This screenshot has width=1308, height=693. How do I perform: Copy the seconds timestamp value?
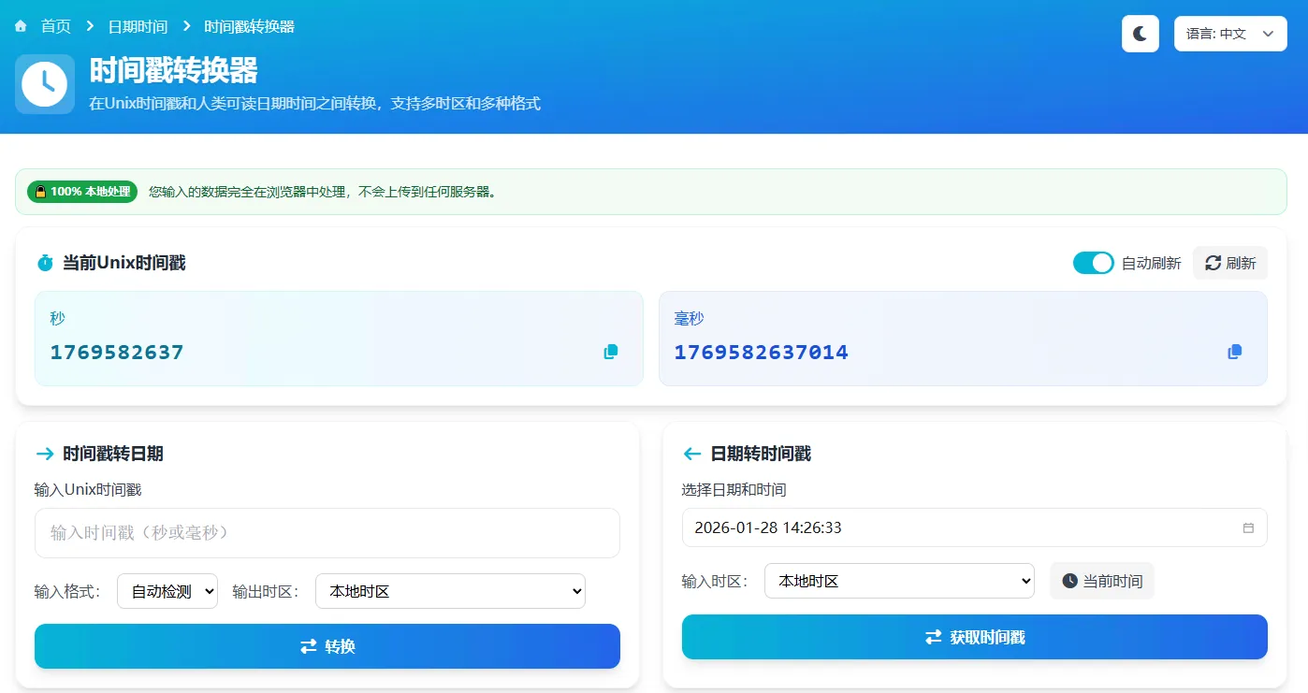pos(610,352)
